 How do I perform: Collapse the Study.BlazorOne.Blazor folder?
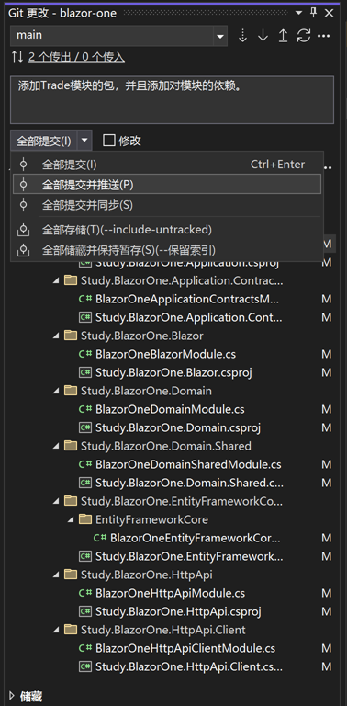(x=56, y=336)
